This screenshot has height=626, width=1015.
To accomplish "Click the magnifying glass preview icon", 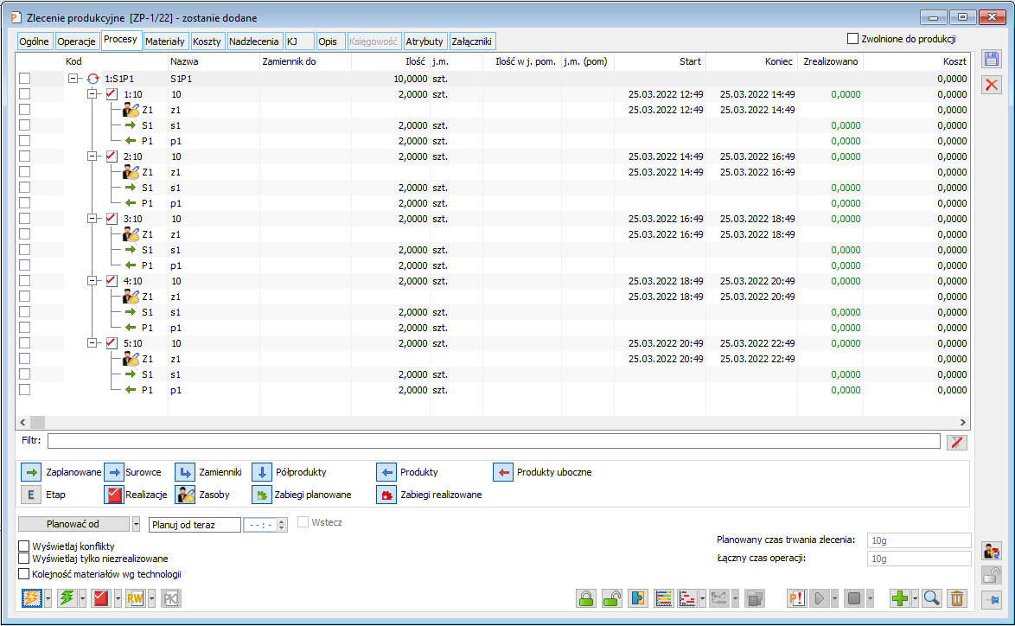I will click(x=931, y=598).
